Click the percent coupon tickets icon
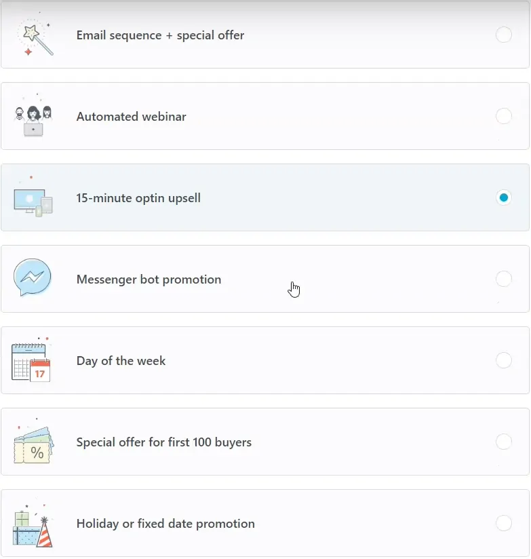 [33, 445]
